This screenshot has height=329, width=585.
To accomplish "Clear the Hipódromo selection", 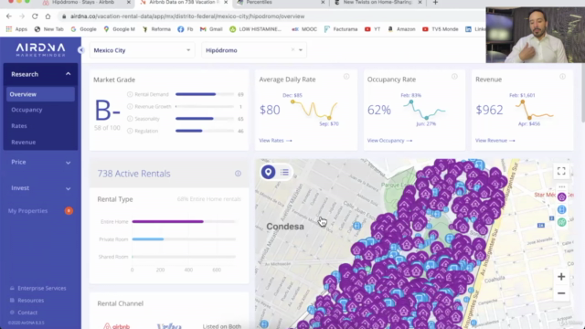I will pyautogui.click(x=292, y=49).
